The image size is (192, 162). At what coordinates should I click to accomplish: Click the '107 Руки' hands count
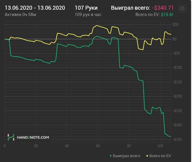click(86, 8)
